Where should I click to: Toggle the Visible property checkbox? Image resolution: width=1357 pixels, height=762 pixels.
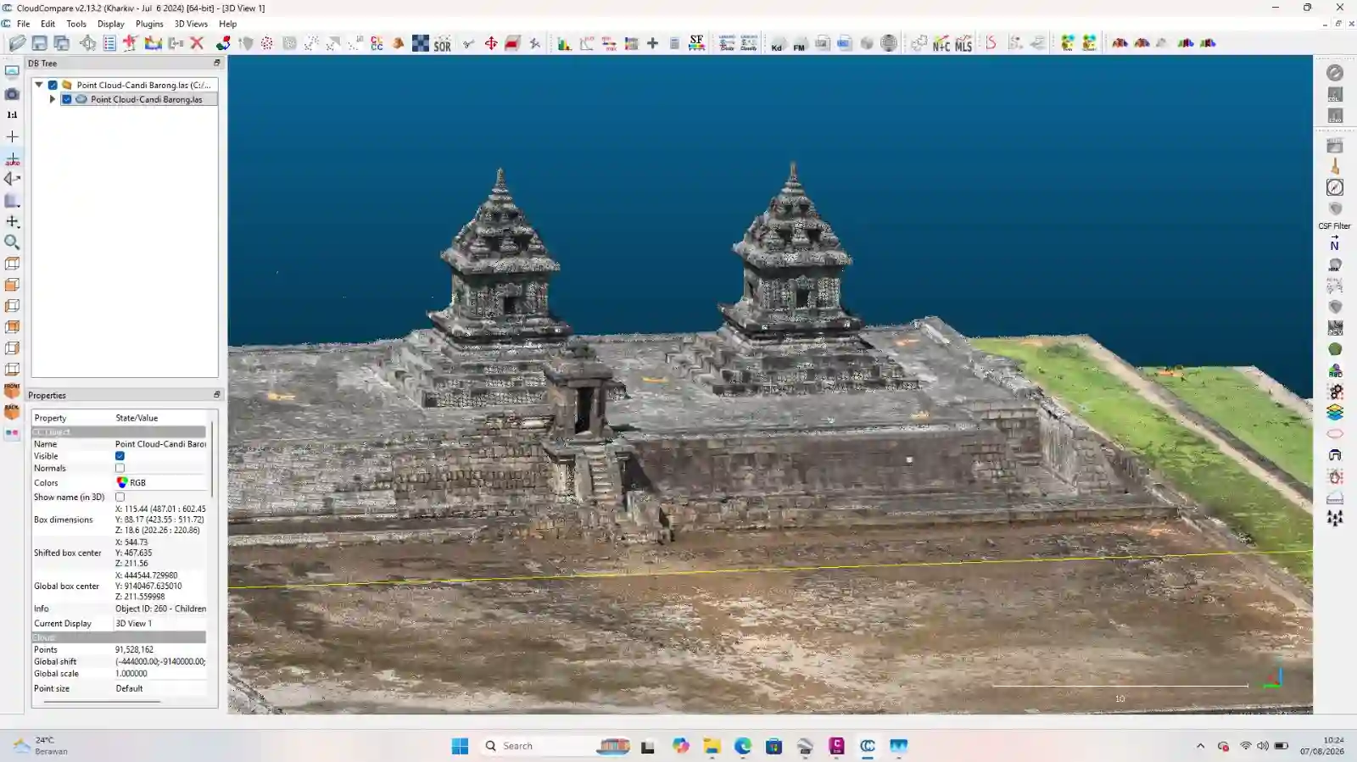(120, 456)
